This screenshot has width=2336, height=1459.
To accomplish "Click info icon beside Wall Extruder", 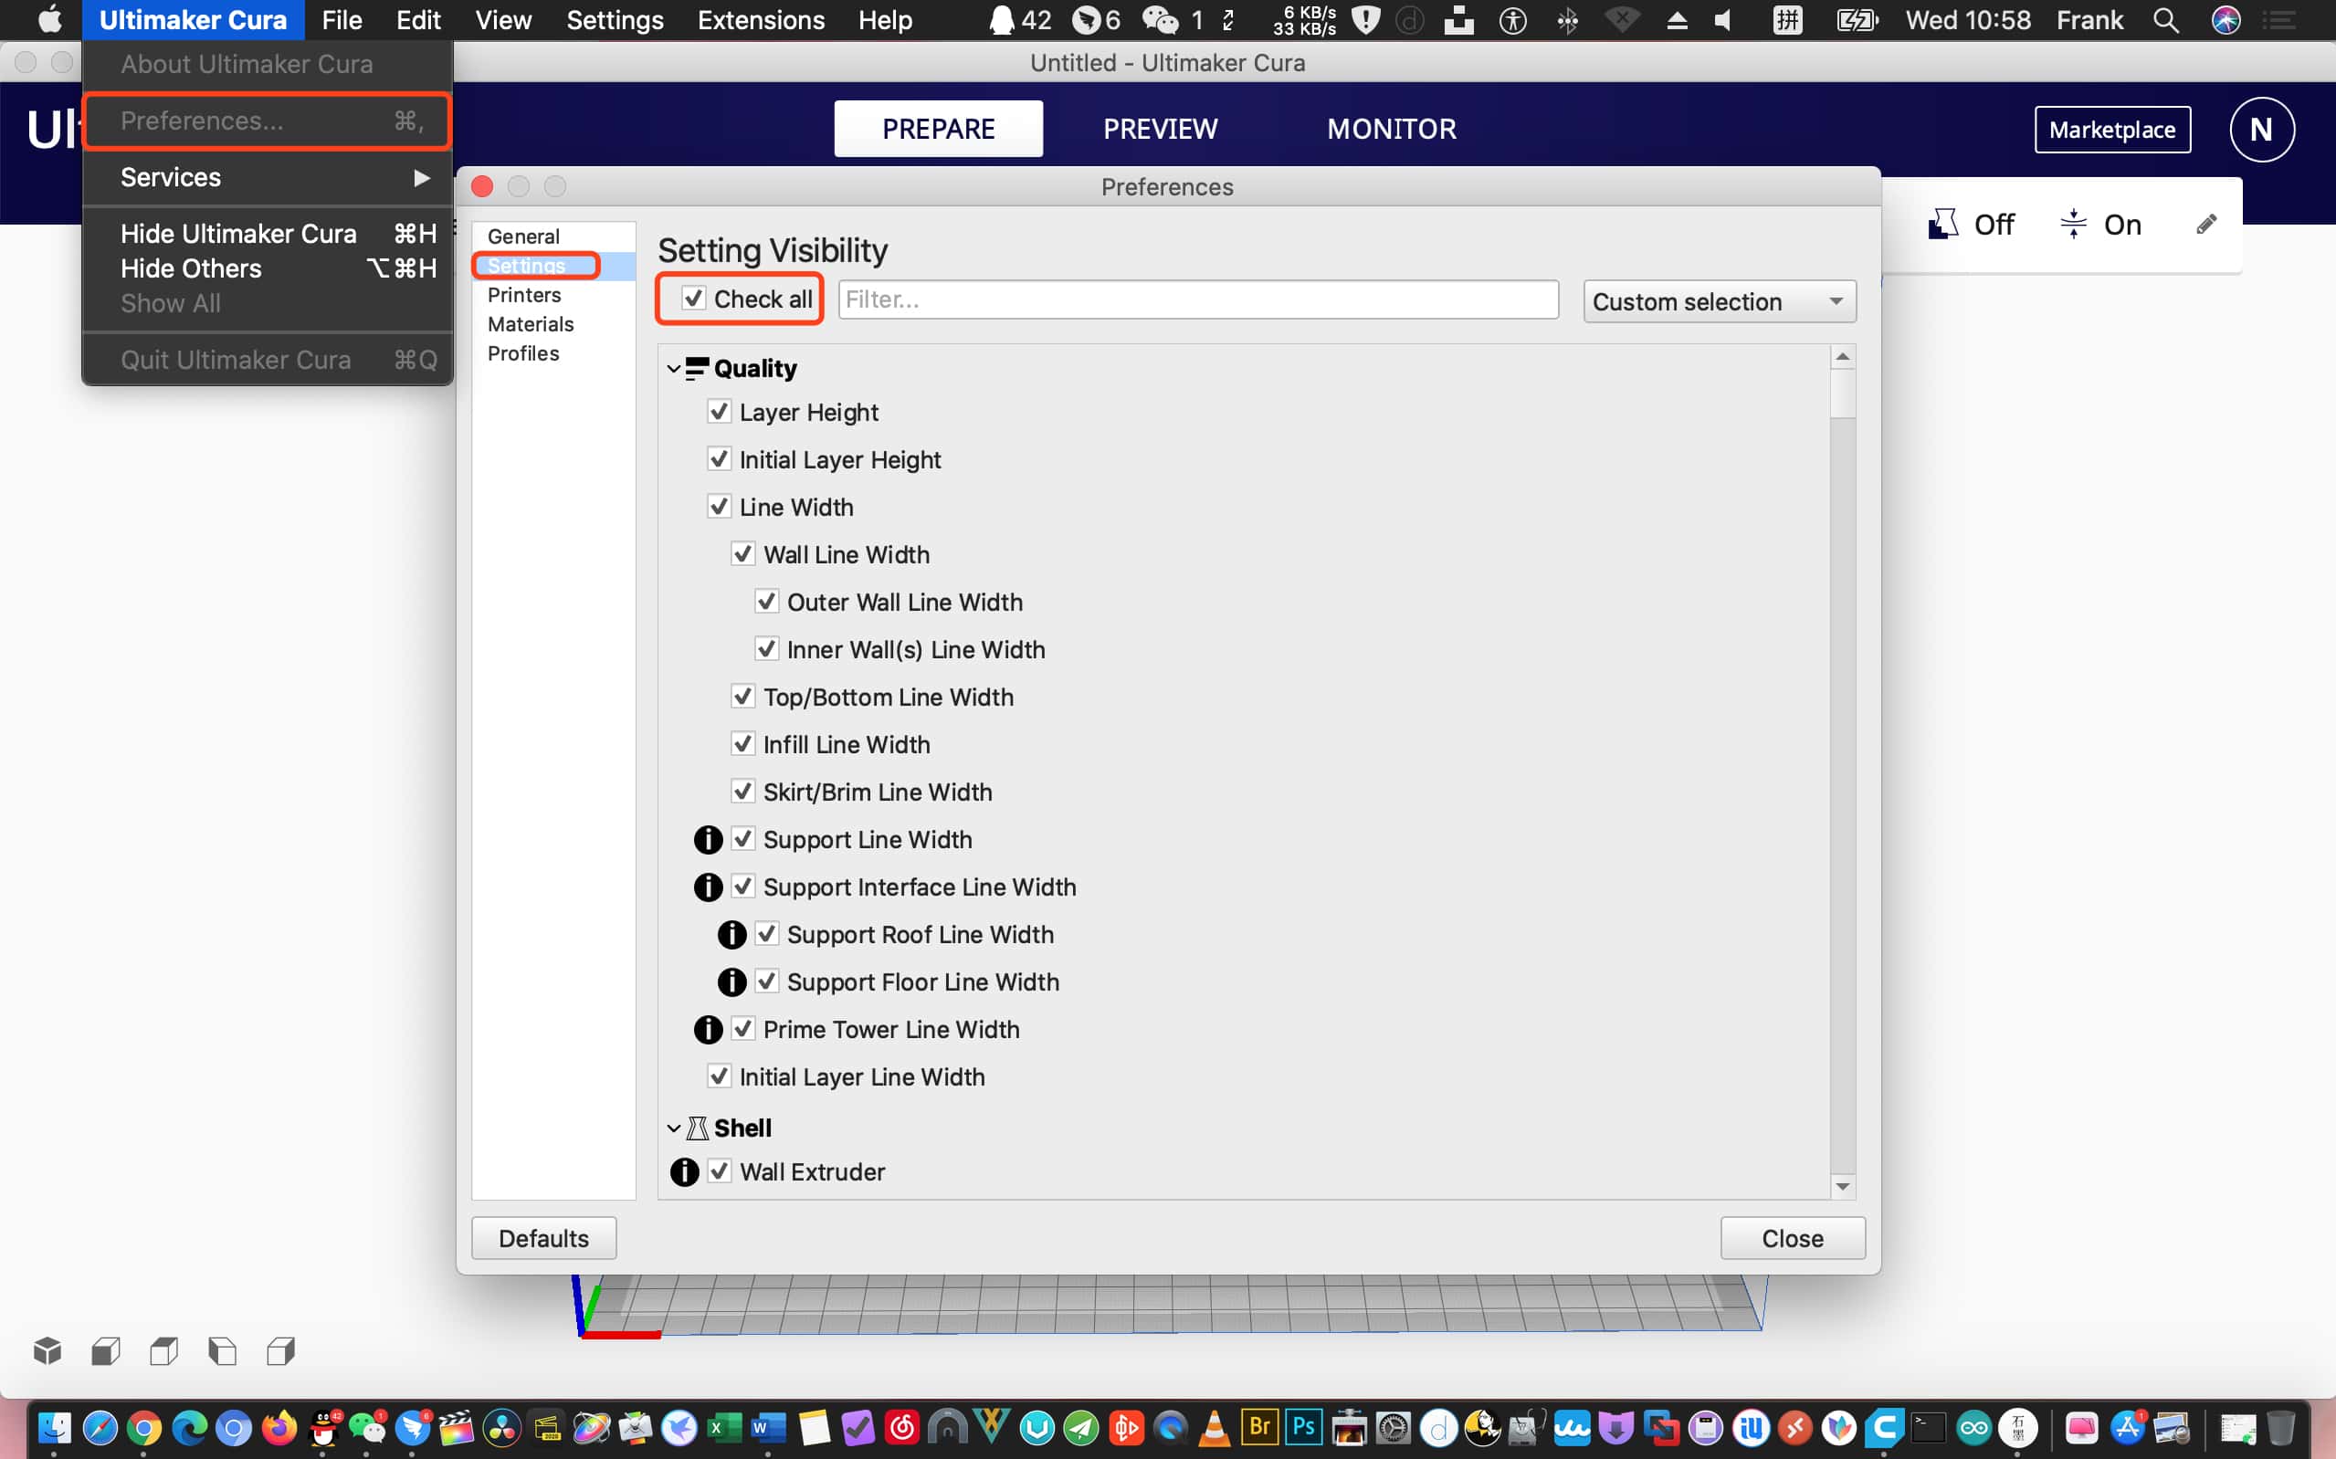I will pos(685,1171).
